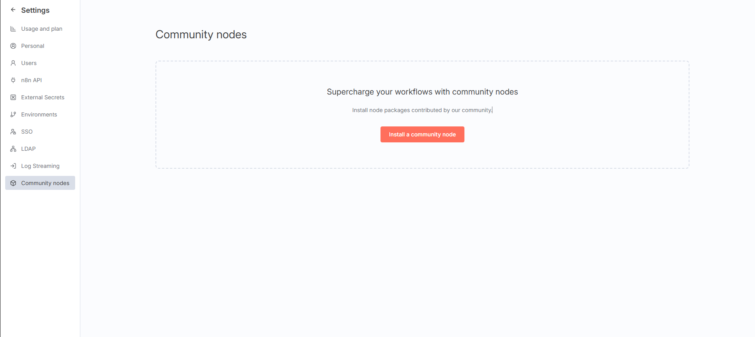755x337 pixels.
Task: Click the SSO key icon
Action: click(13, 132)
